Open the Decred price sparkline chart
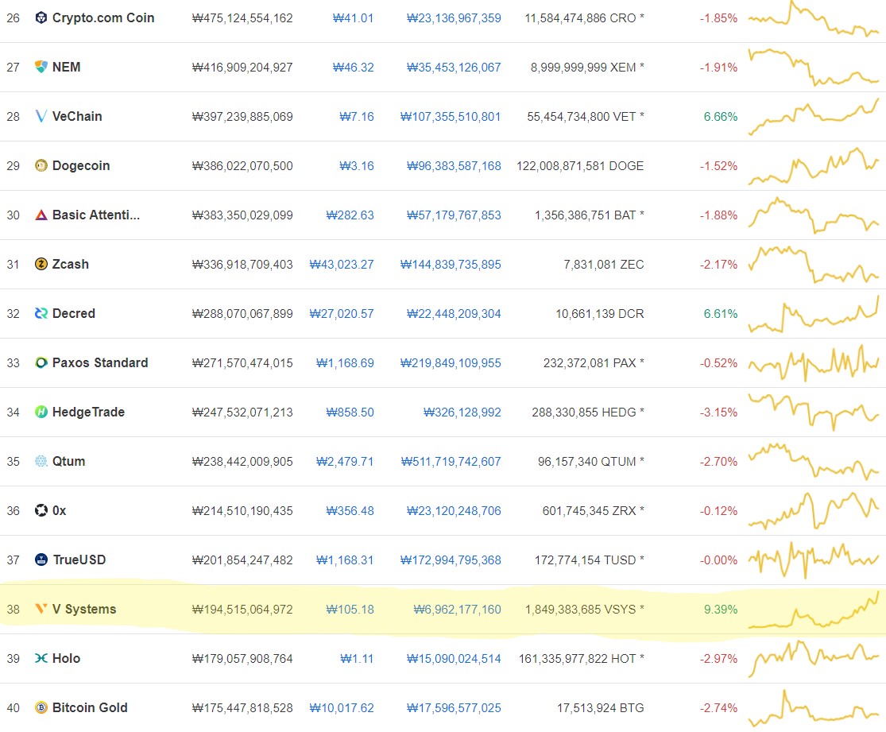This screenshot has height=732, width=886. 814,314
